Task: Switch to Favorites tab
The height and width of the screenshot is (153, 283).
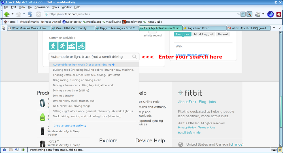Action: coord(182,34)
